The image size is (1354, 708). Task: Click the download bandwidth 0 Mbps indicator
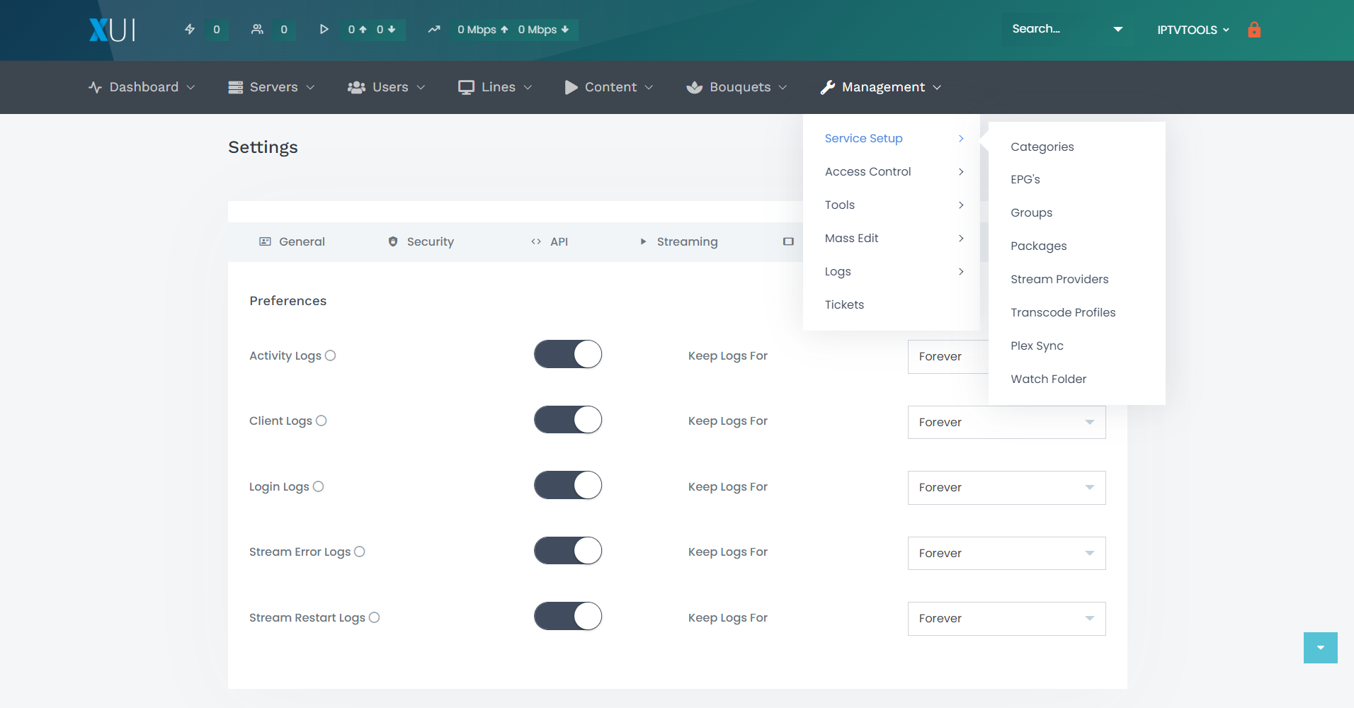[543, 30]
